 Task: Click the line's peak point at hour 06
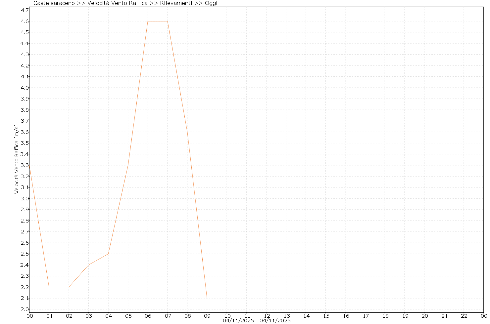[148, 21]
